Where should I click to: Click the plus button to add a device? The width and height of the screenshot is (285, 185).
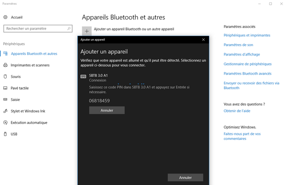click(x=87, y=31)
